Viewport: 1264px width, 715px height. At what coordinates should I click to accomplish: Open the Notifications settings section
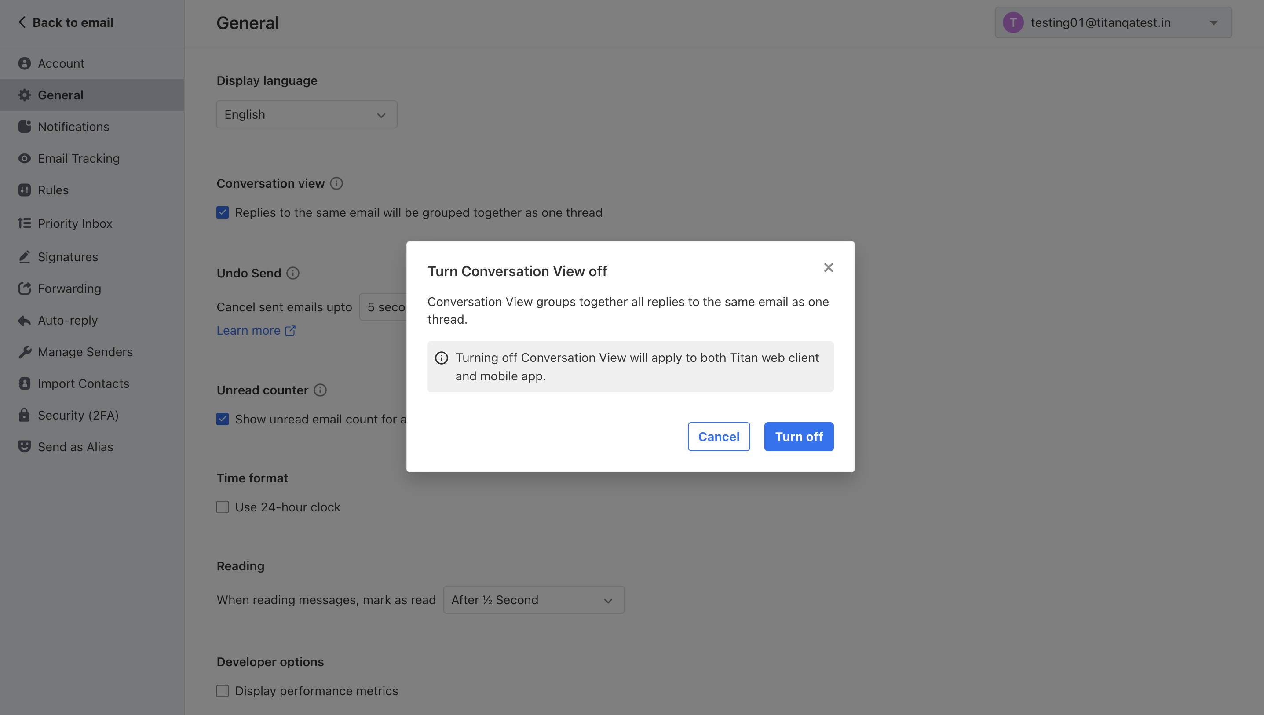92,127
